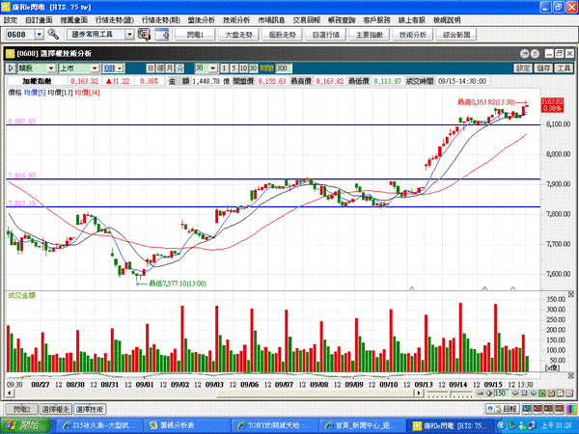Click the Windows 開始 start button
Viewport: 579px width, 434px height.
[x=25, y=425]
